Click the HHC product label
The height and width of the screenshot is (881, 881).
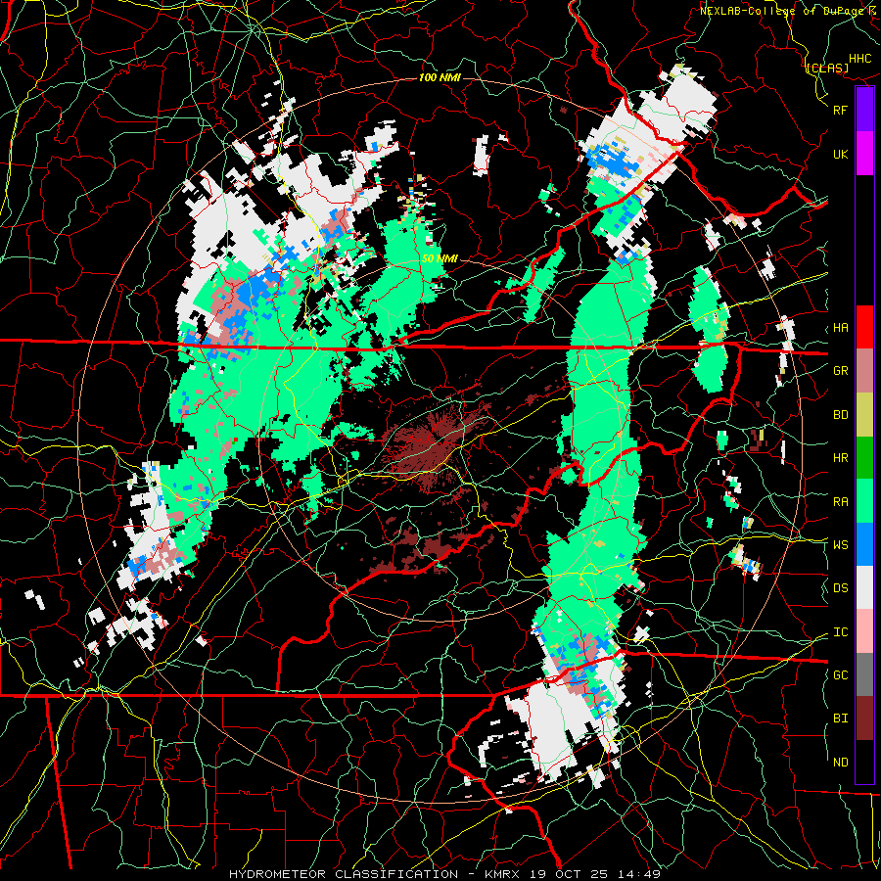pos(860,59)
